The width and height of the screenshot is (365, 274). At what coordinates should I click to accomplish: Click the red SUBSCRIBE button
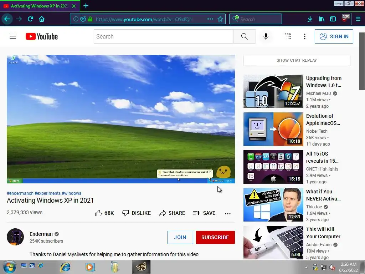(x=215, y=237)
